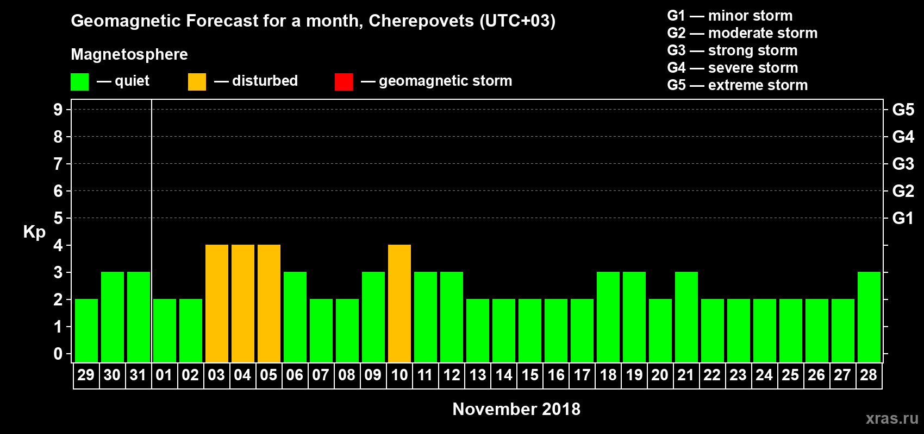Click date label 15 on the axis
The height and width of the screenshot is (434, 924).
click(x=529, y=375)
